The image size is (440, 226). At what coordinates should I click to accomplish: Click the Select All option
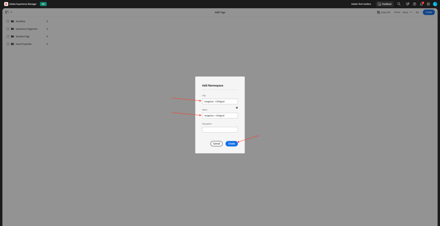(x=384, y=12)
